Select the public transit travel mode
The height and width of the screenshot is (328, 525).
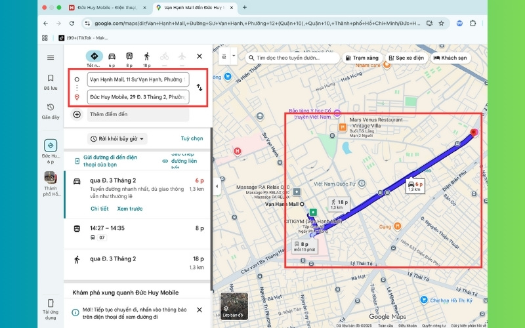(129, 56)
